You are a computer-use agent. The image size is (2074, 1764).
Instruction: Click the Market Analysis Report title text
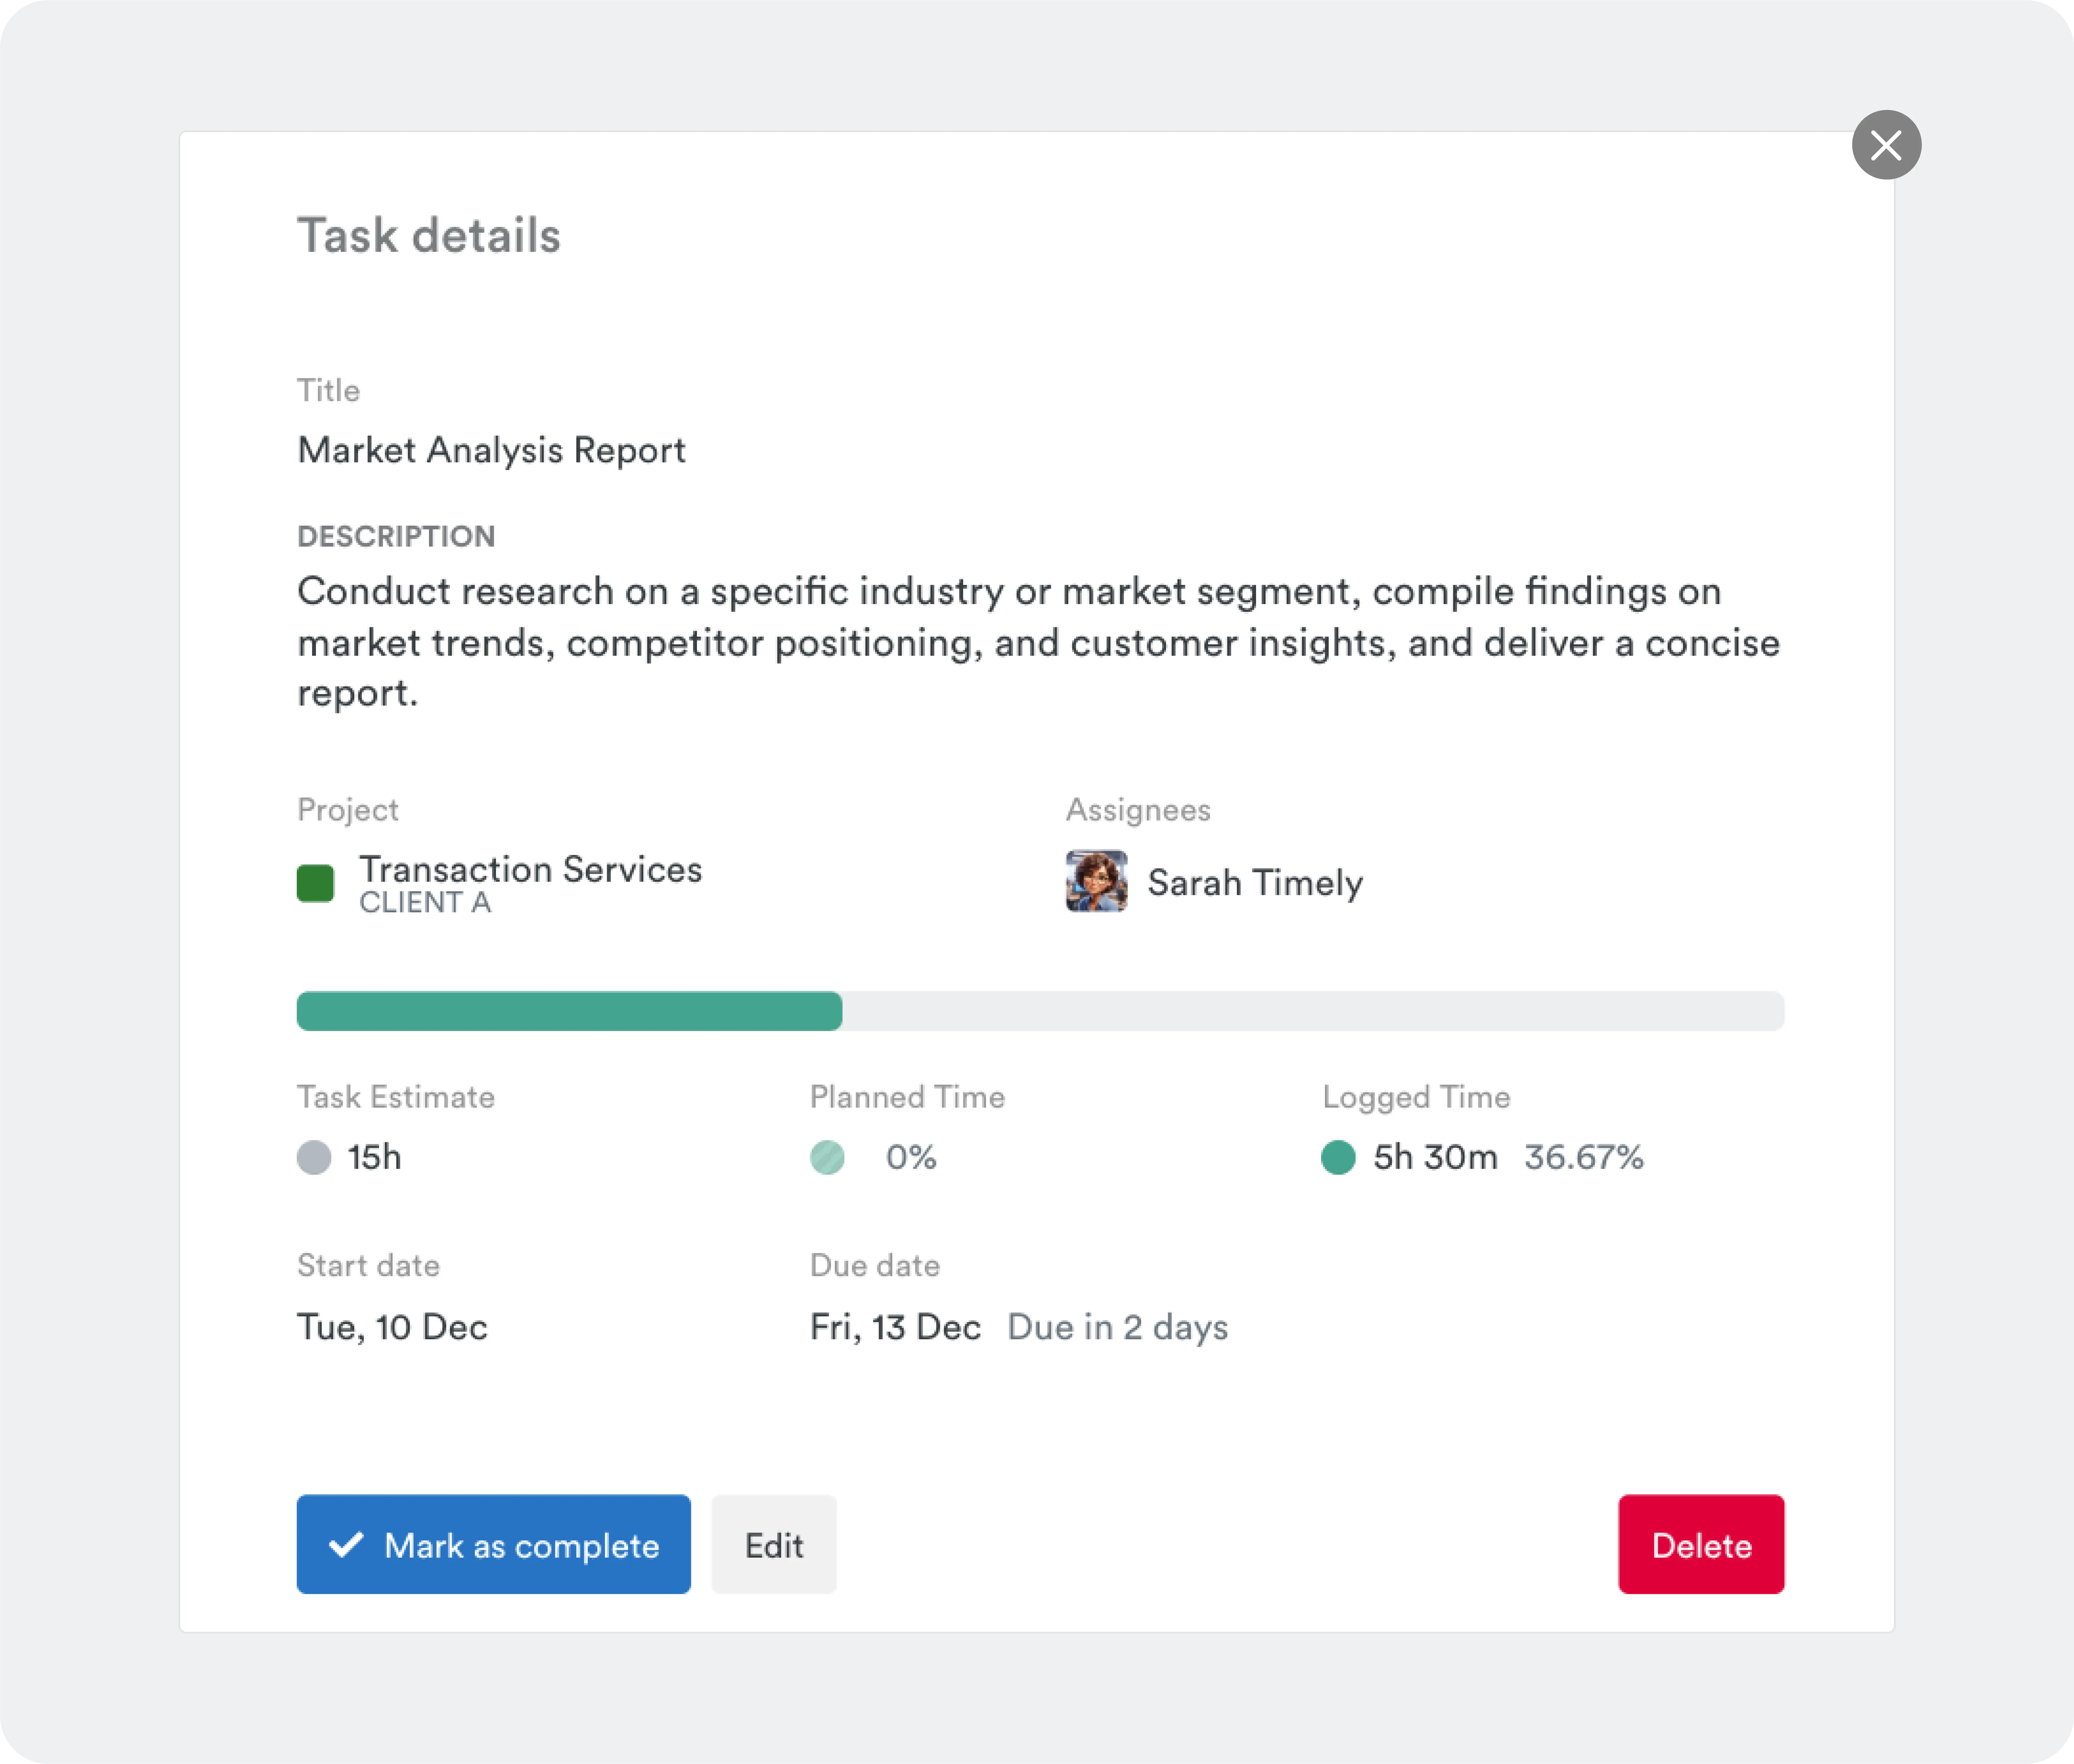click(x=491, y=450)
